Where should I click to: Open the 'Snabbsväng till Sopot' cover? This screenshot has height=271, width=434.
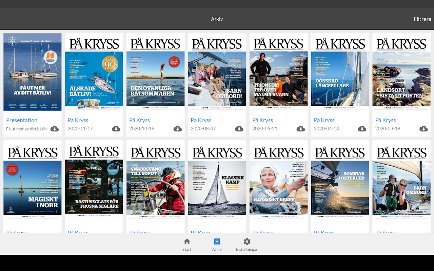156,180
